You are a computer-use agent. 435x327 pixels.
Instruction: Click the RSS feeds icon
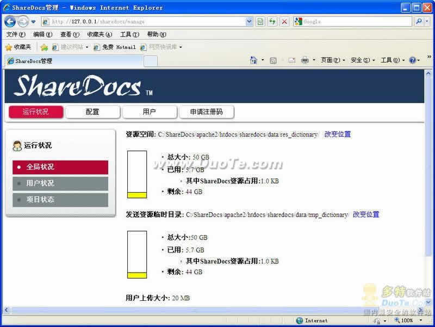(273, 60)
